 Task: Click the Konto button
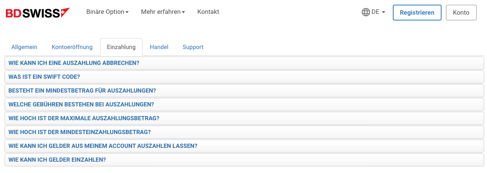point(461,13)
